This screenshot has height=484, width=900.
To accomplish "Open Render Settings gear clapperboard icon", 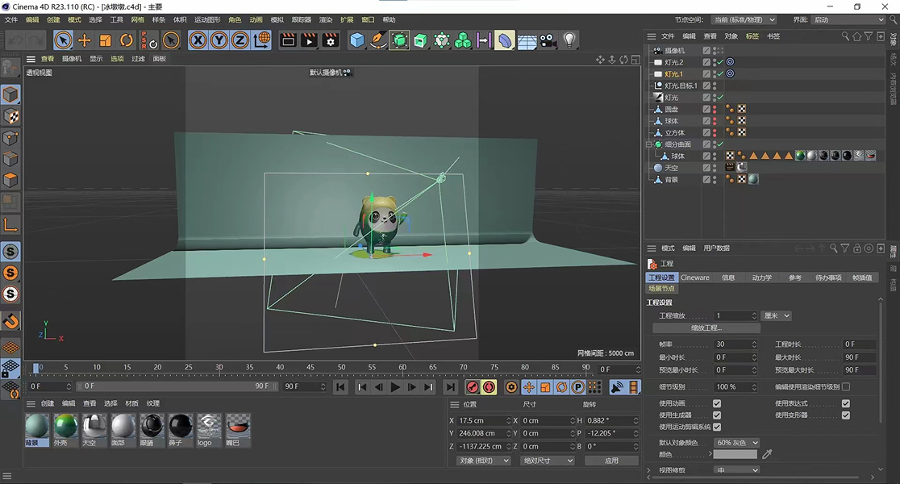I will 331,40.
